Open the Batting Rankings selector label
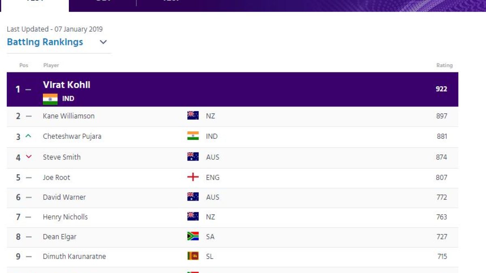The image size is (486, 273). click(x=45, y=42)
